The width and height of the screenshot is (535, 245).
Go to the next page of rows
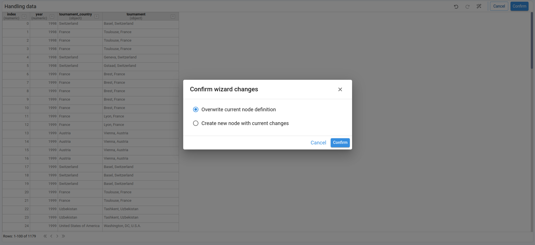click(57, 236)
